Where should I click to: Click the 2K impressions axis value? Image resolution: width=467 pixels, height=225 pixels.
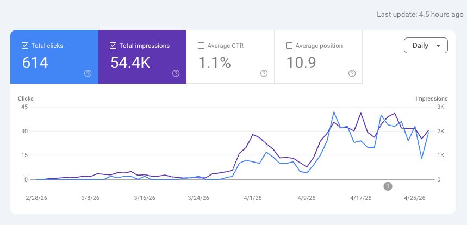pyautogui.click(x=440, y=132)
